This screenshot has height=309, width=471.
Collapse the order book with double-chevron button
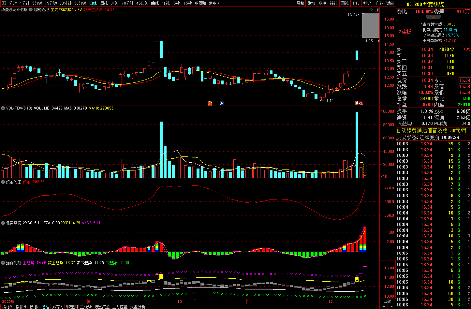[x=433, y=17]
